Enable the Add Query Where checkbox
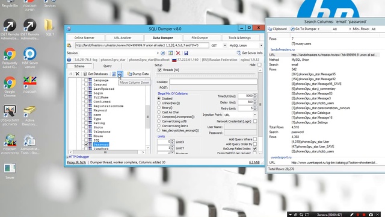 point(255,139)
